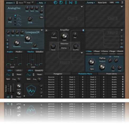Click the Delay HP knob
This screenshot has width=129, height=126.
pyautogui.click(x=110, y=60)
